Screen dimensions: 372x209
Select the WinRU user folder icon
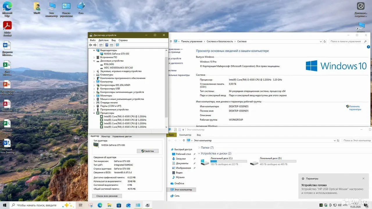tap(37, 8)
